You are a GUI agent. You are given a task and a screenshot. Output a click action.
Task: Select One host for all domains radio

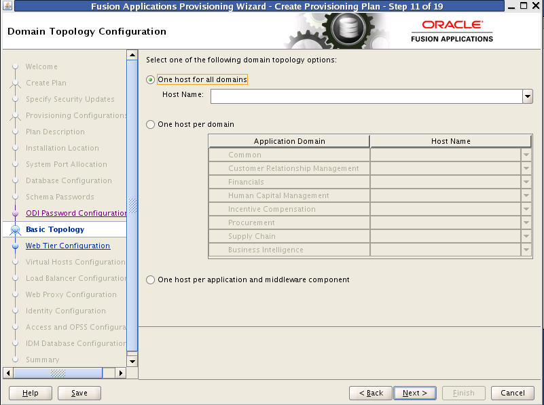click(x=150, y=79)
